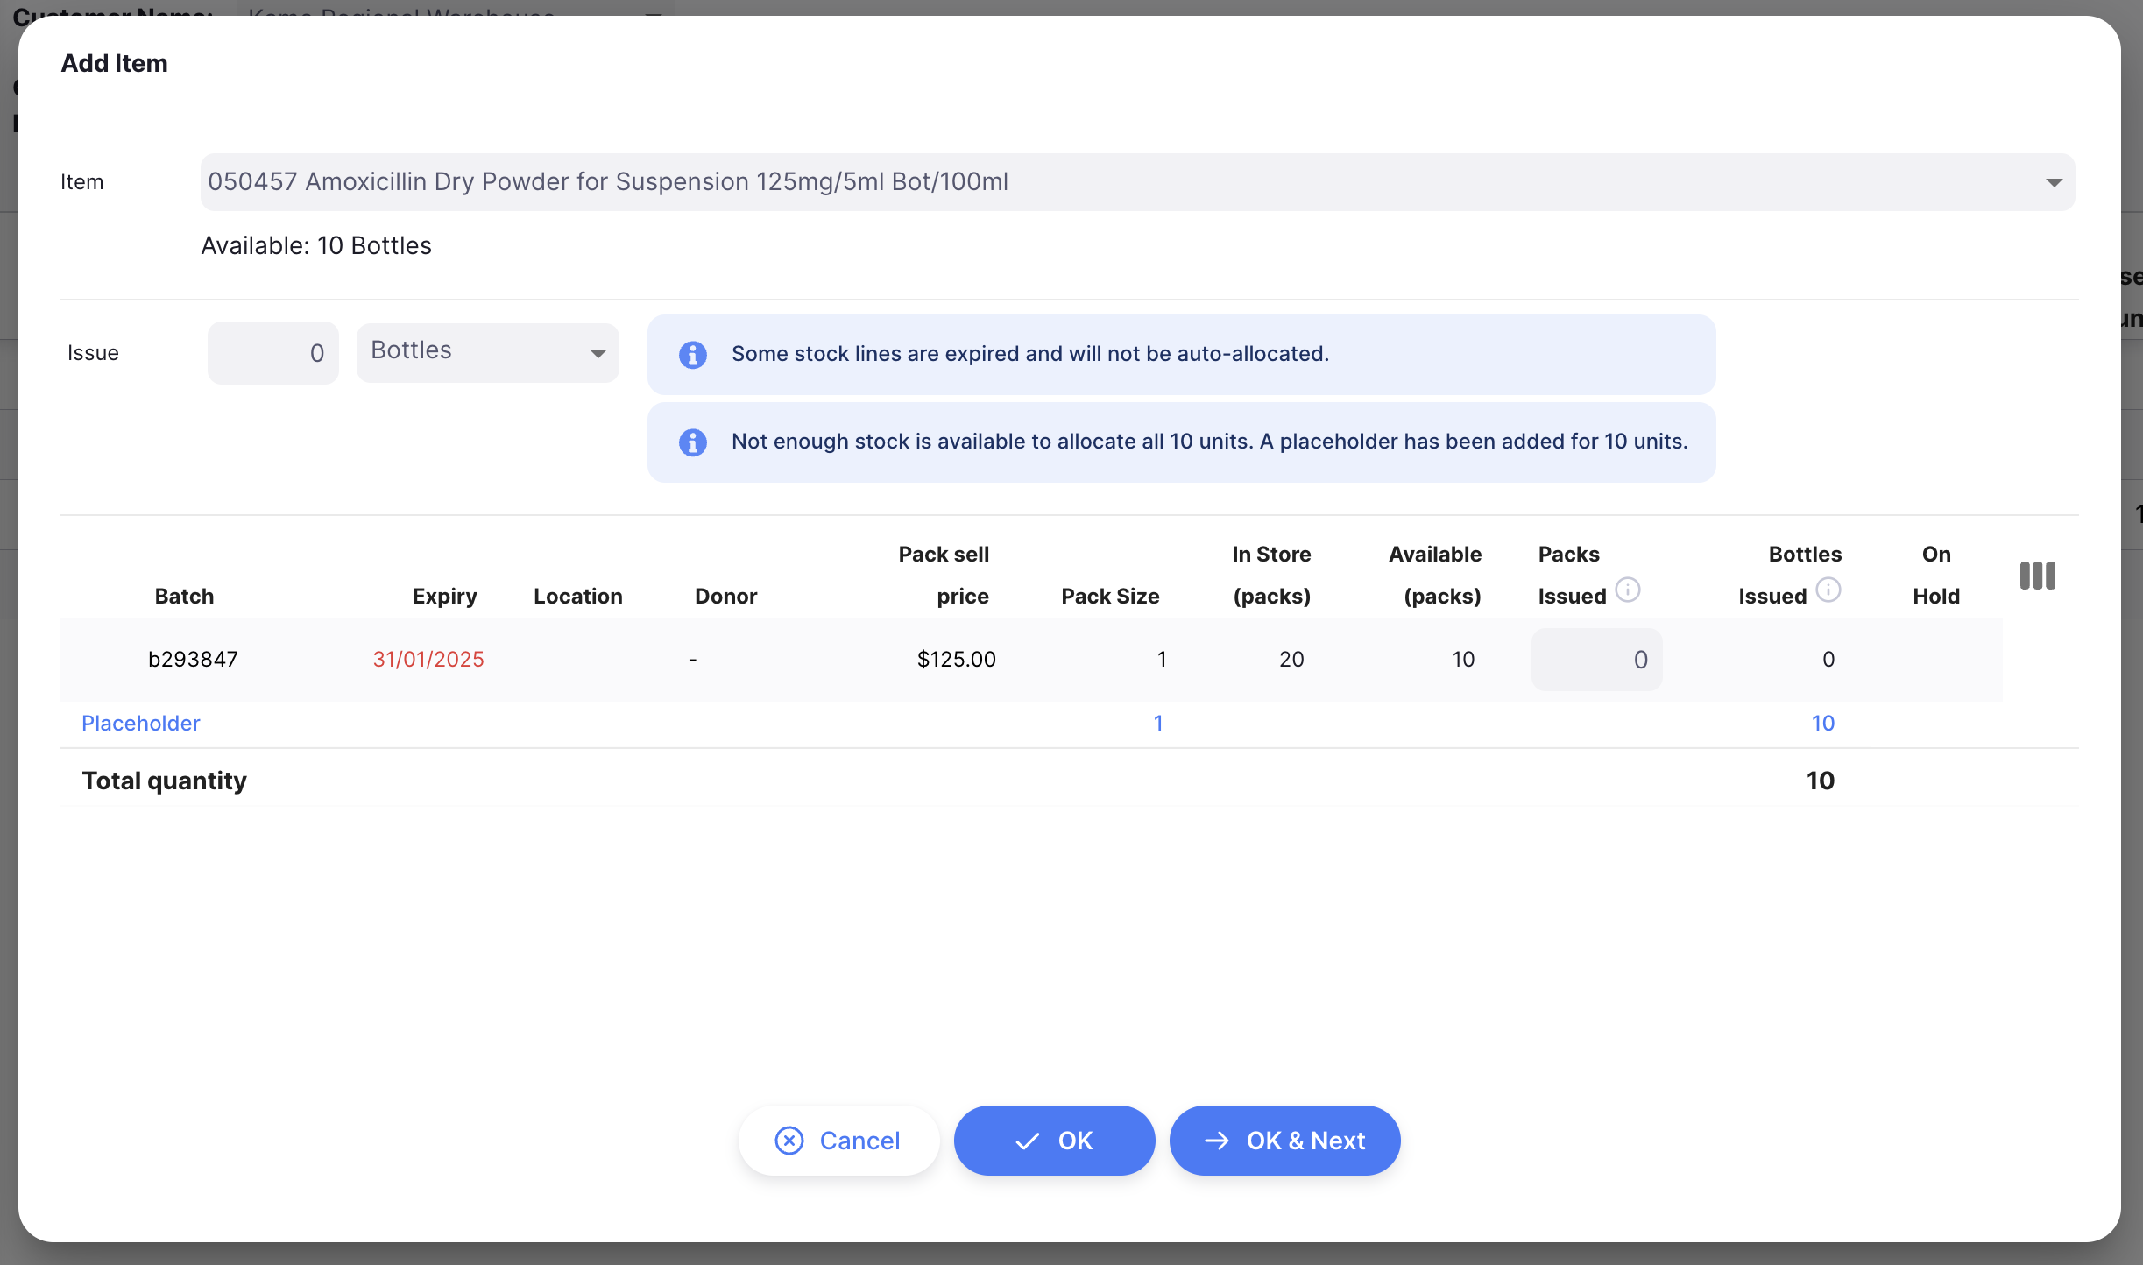Click the In Store value 20

coord(1291,659)
